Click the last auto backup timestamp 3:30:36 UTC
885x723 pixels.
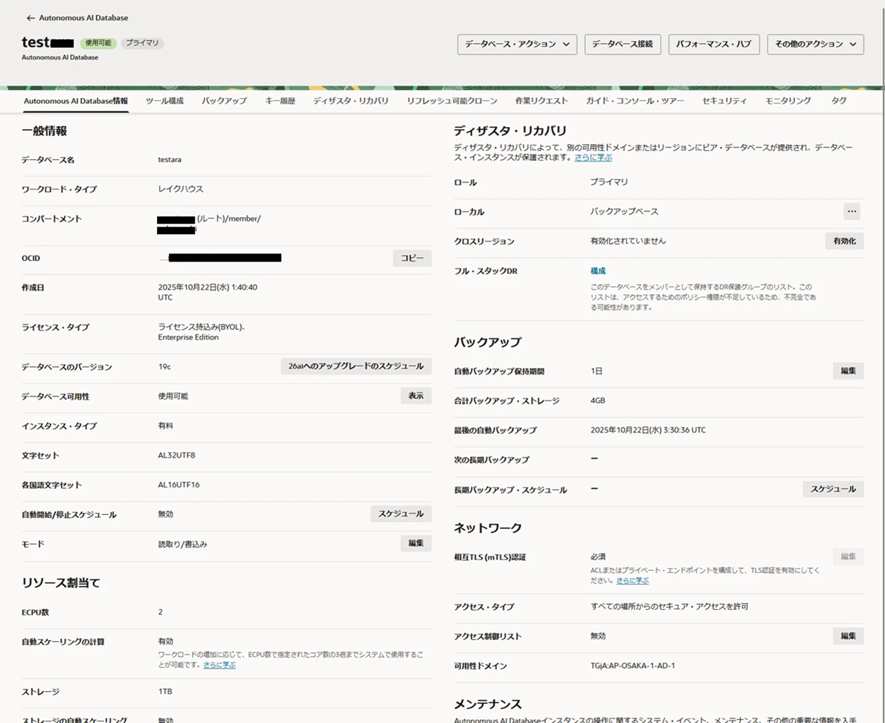(648, 429)
